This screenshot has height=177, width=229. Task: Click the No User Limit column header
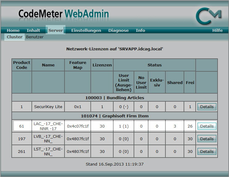pyautogui.click(x=141, y=82)
